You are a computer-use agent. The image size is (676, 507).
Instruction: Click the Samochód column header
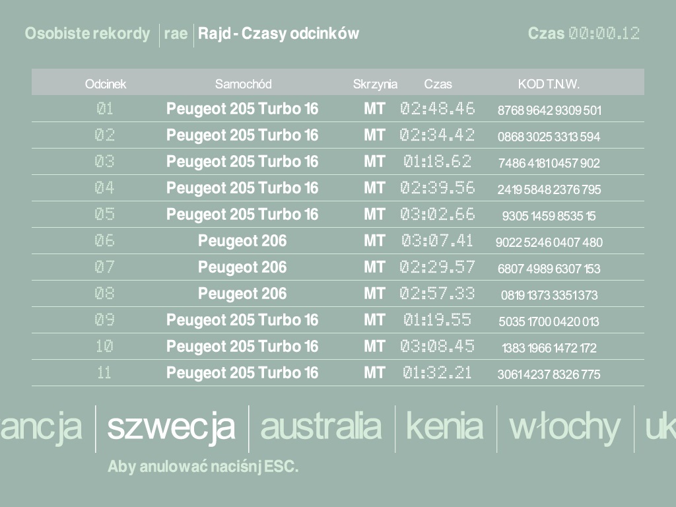(x=243, y=84)
